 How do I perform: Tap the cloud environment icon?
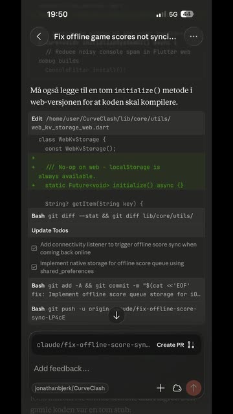tap(177, 388)
